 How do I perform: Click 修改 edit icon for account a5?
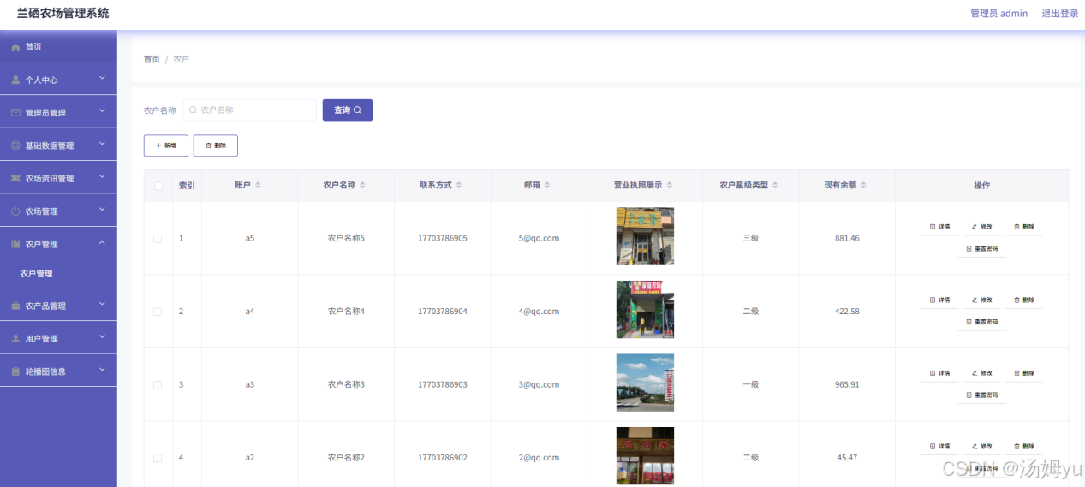(x=975, y=227)
